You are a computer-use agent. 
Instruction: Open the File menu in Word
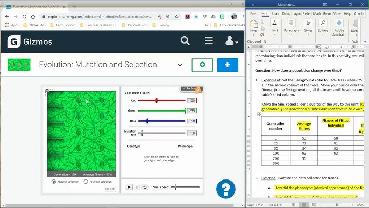click(253, 13)
